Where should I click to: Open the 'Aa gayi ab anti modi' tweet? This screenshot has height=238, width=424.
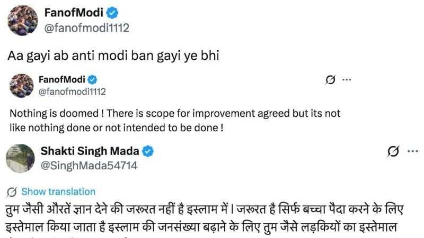(113, 56)
